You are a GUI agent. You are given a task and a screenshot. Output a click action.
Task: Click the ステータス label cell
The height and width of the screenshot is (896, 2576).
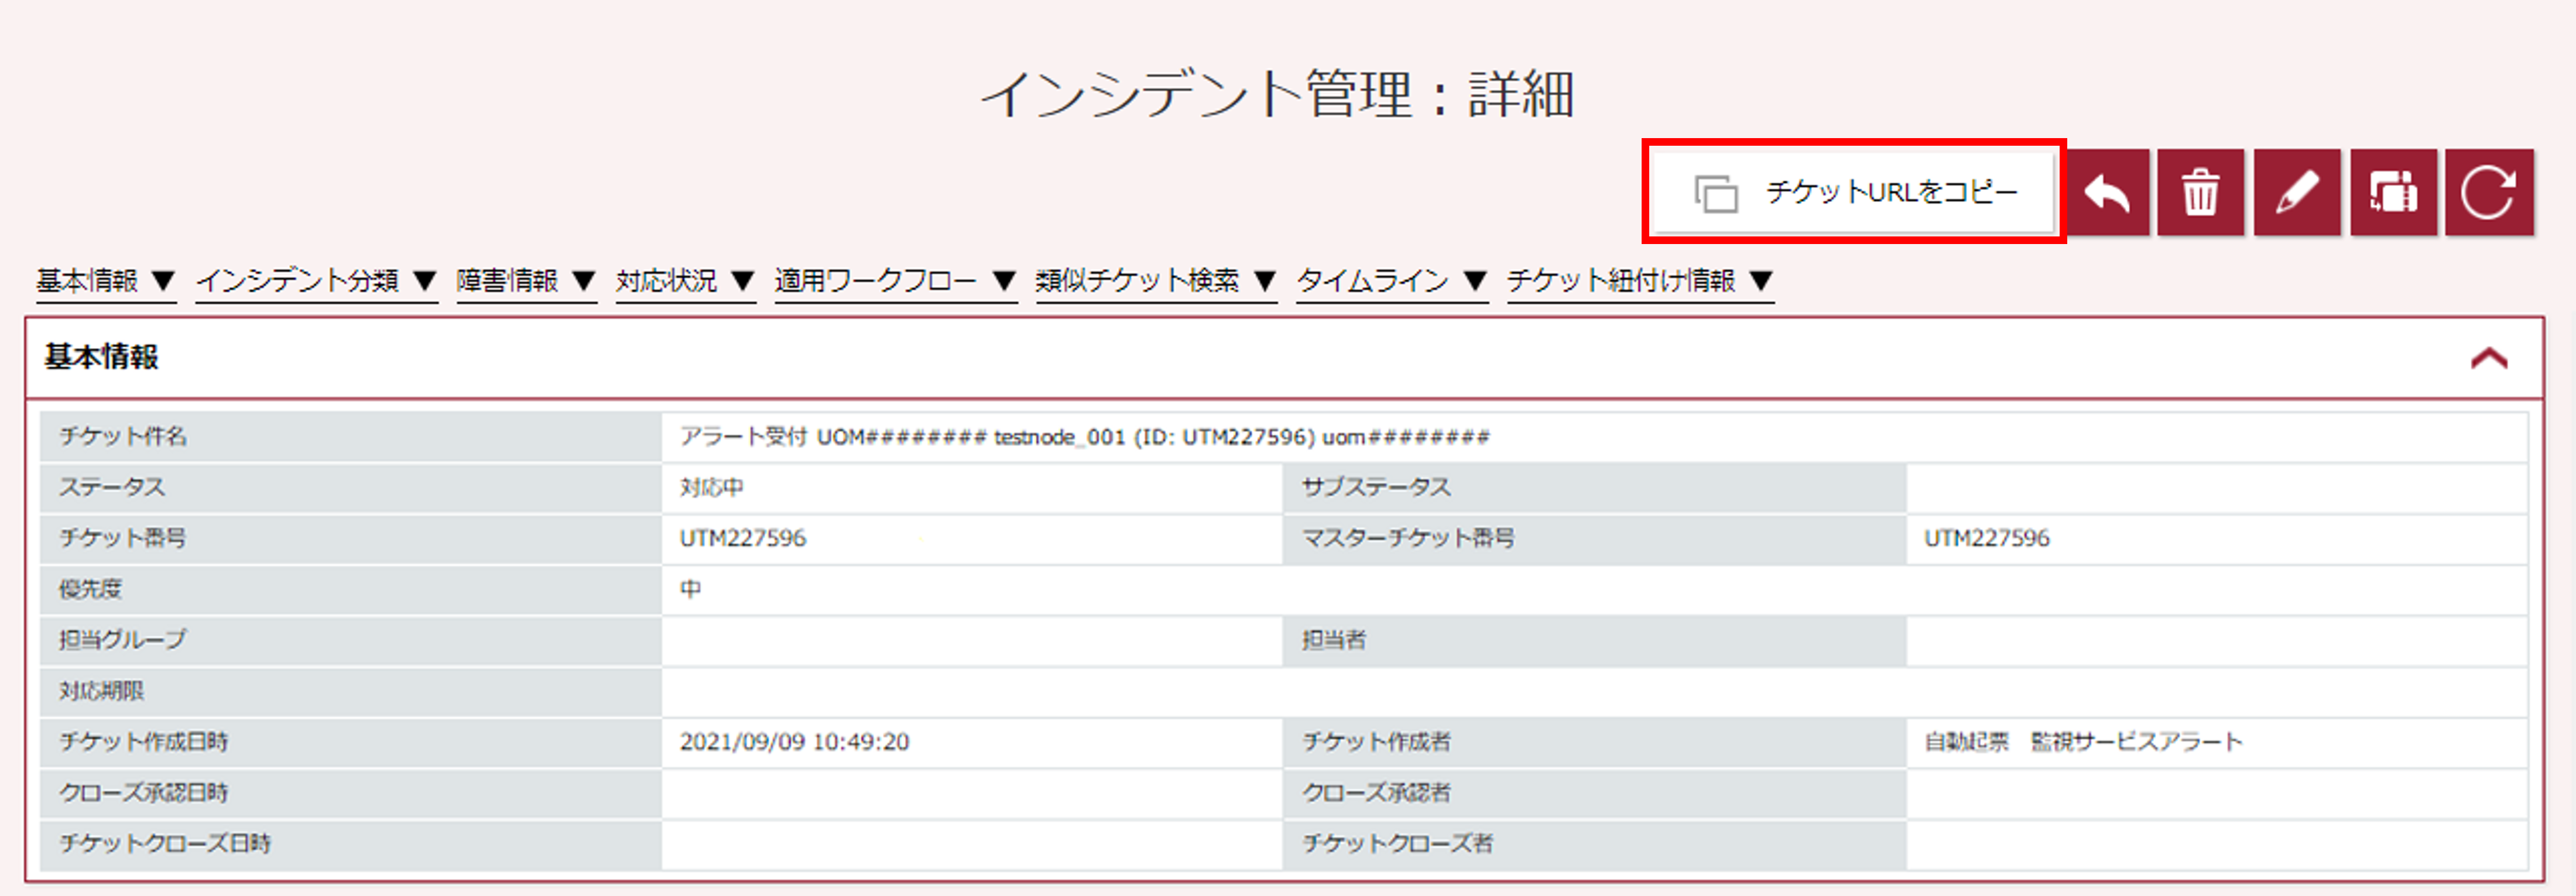point(351,488)
